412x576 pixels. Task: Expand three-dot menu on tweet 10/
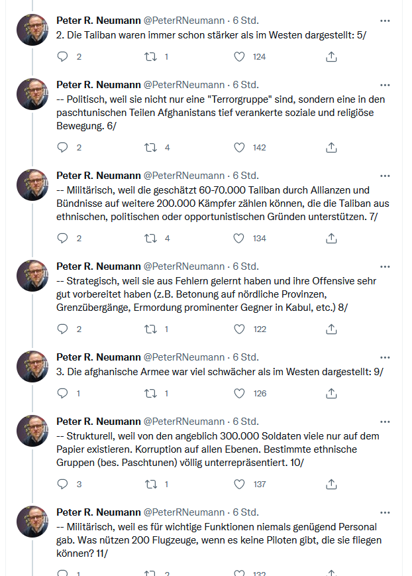tap(386, 422)
